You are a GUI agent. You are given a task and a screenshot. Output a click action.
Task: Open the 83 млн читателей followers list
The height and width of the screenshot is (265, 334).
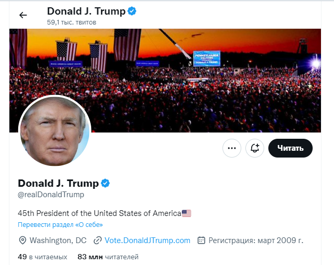tap(108, 257)
